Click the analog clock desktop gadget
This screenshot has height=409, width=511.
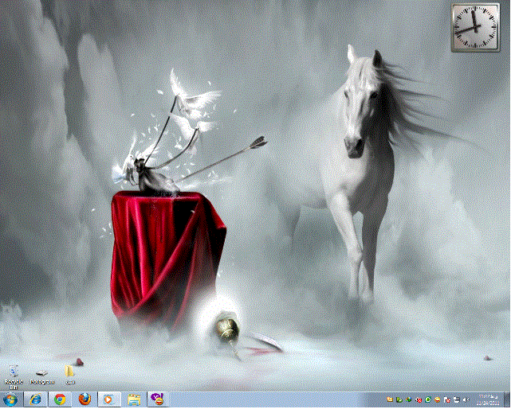coord(474,27)
